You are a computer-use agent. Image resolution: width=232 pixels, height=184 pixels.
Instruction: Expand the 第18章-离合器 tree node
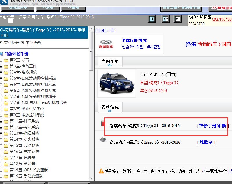pos(1,164)
